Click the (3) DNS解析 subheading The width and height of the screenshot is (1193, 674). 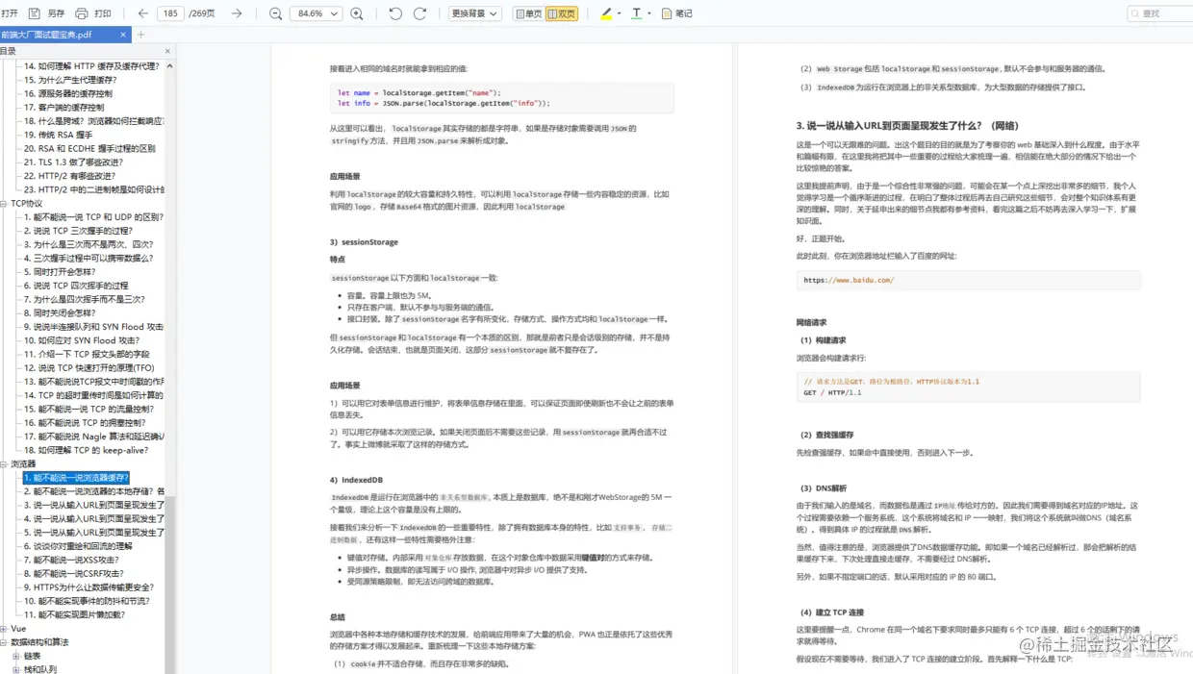(x=824, y=488)
